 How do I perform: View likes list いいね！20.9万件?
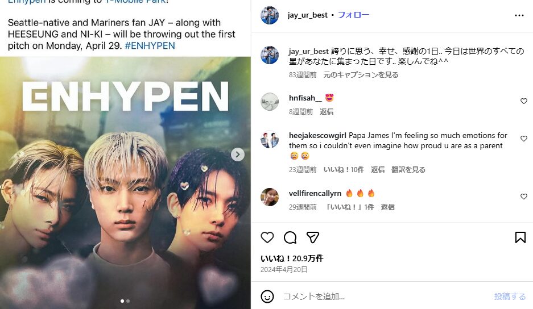tap(292, 258)
